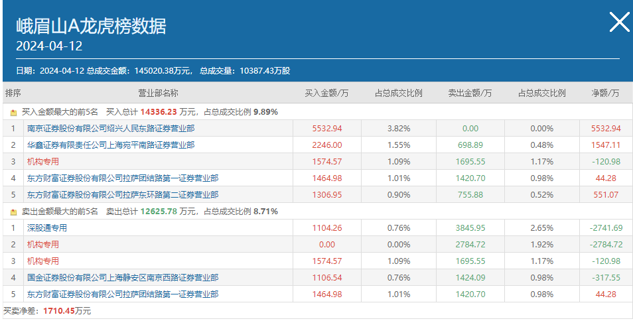Viewport: 633px width, 321px height.
Task: Open 南京证券绍兴人民东路证券营业部 link
Action: pos(111,128)
